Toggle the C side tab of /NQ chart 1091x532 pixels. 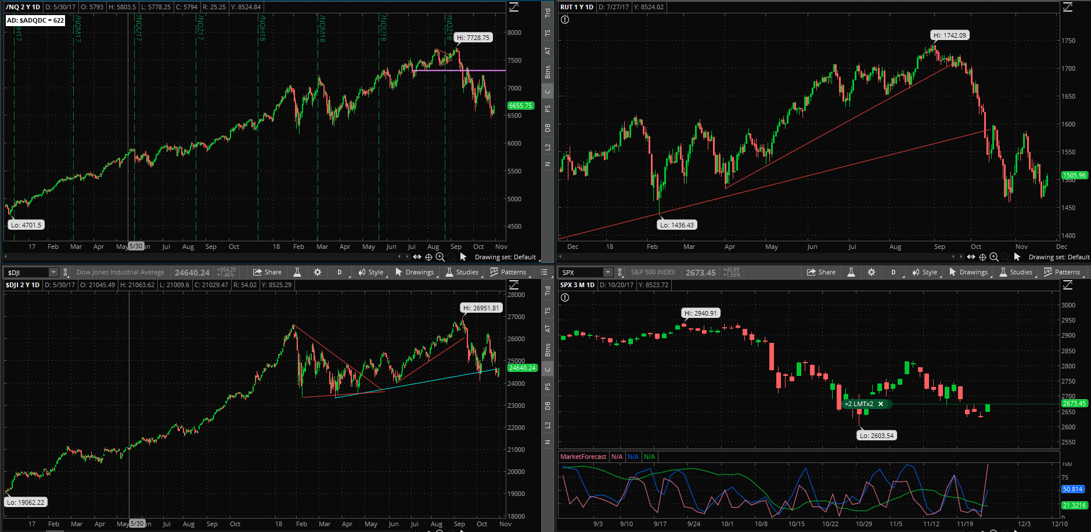point(548,92)
